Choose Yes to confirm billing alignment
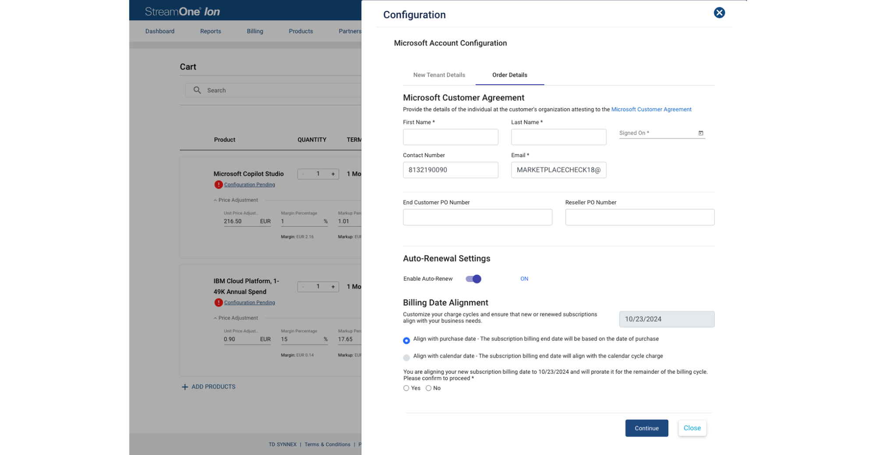The image size is (876, 455). [406, 388]
